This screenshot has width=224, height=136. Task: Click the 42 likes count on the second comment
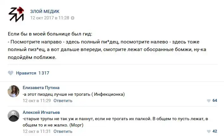click(x=215, y=131)
